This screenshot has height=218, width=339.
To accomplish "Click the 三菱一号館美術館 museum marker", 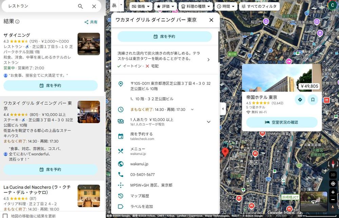I will (317, 22).
